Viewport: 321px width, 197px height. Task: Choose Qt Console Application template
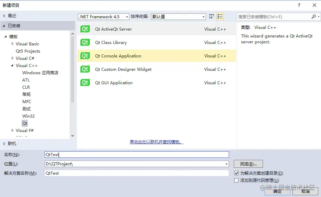tap(157, 56)
